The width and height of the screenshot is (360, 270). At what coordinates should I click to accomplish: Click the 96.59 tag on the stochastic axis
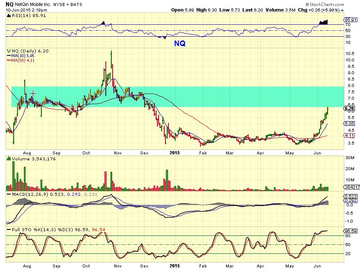[x=351, y=231]
